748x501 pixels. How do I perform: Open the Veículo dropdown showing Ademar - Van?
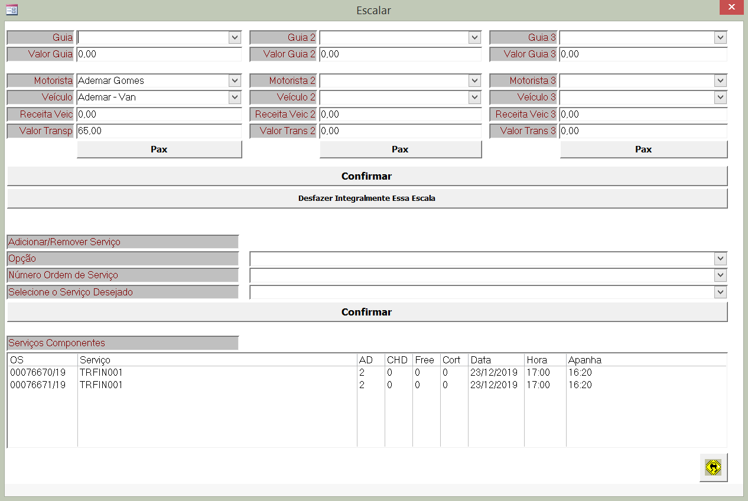click(x=235, y=97)
